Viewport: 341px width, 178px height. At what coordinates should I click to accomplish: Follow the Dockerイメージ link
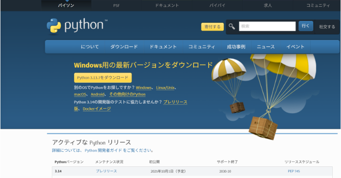pos(97,109)
